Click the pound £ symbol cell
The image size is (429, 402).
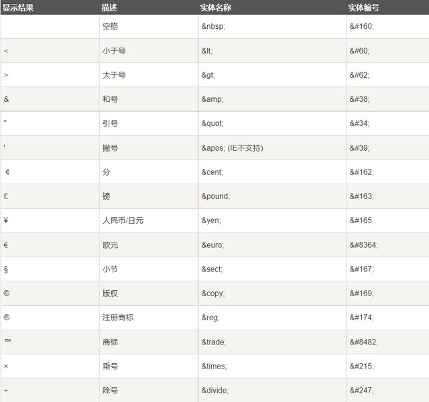(x=7, y=196)
